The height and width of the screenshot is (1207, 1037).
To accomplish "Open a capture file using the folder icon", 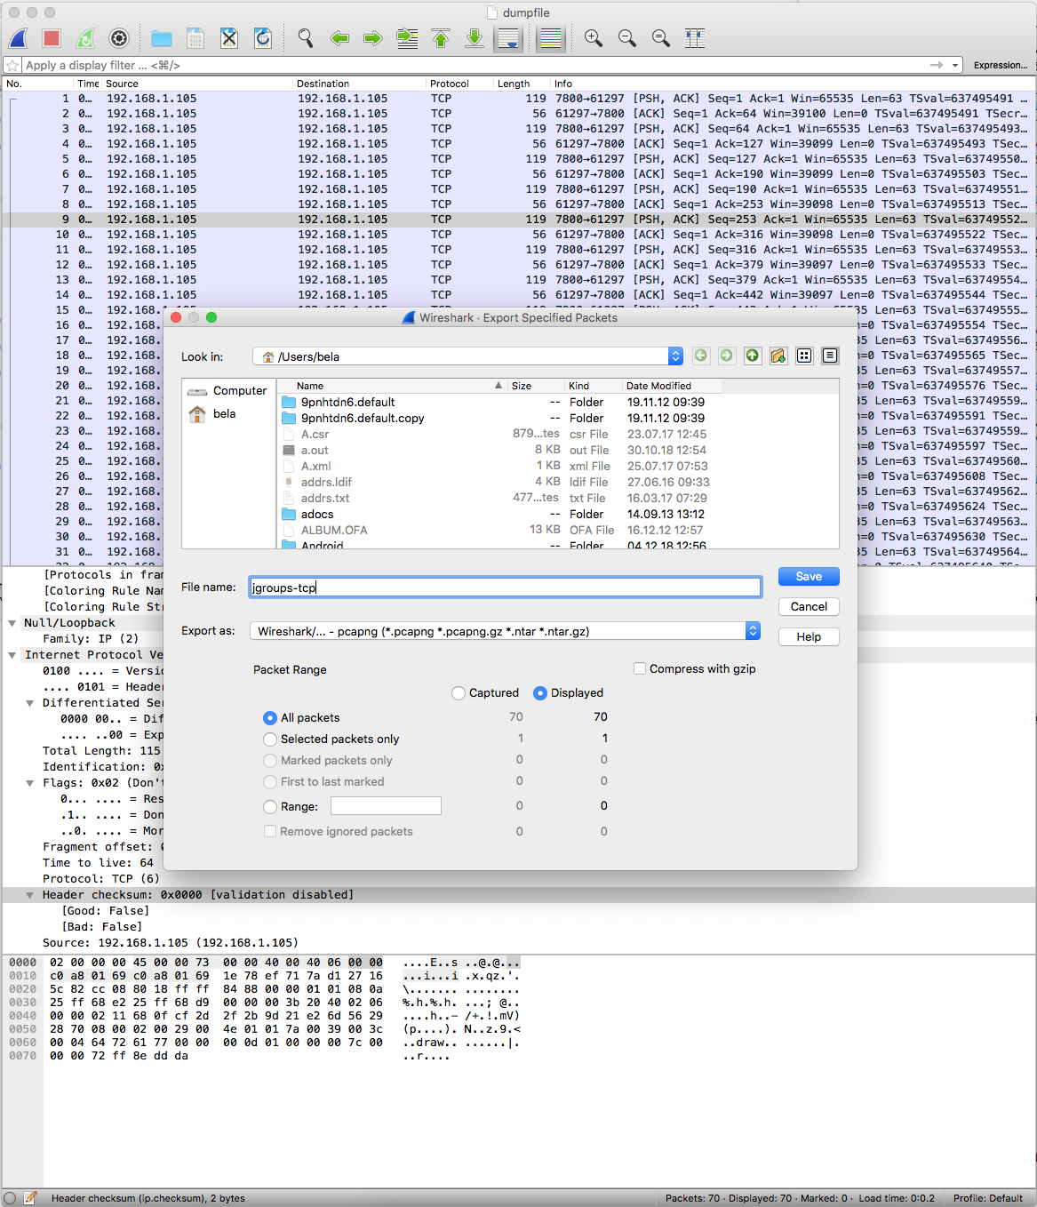I will [162, 38].
